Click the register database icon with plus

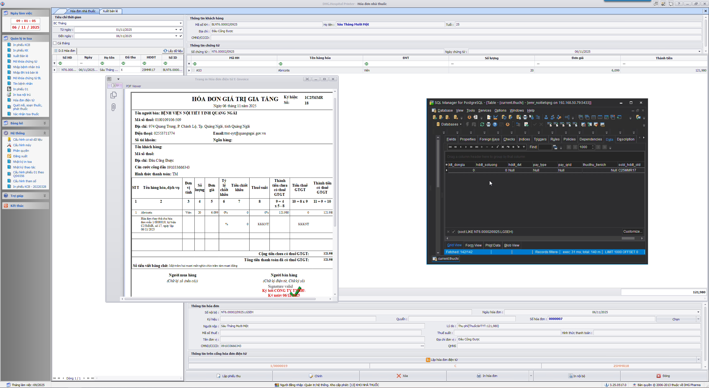click(434, 117)
